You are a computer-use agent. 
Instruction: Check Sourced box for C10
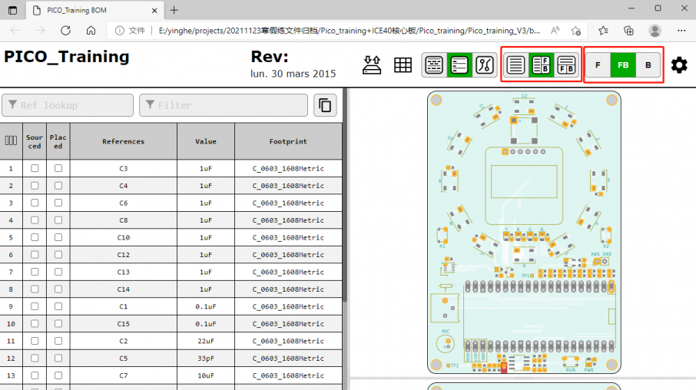point(35,237)
